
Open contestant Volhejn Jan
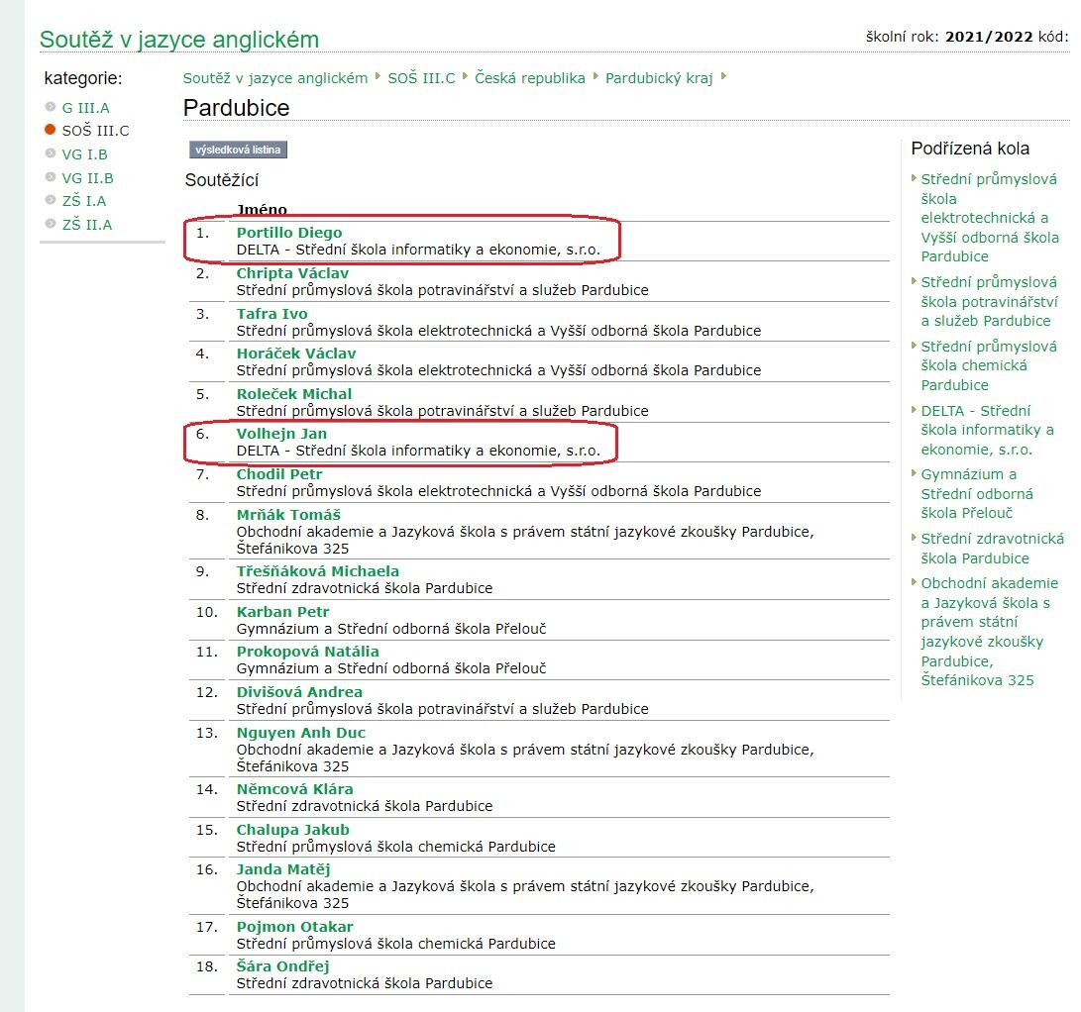(281, 434)
